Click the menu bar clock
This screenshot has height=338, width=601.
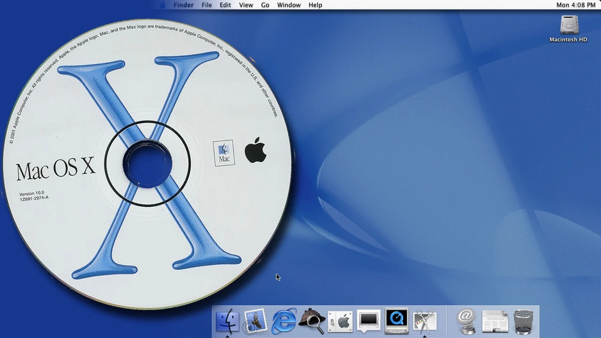tap(575, 5)
